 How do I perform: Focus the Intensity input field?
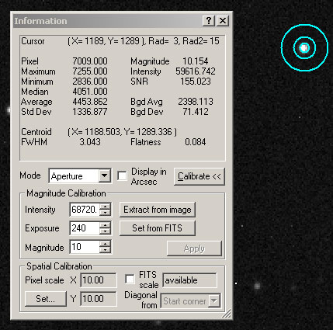85,210
